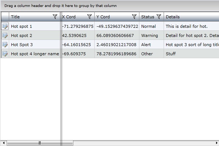Click 'This is detail for hot.' cell
The image size is (219, 146).
(x=191, y=26)
